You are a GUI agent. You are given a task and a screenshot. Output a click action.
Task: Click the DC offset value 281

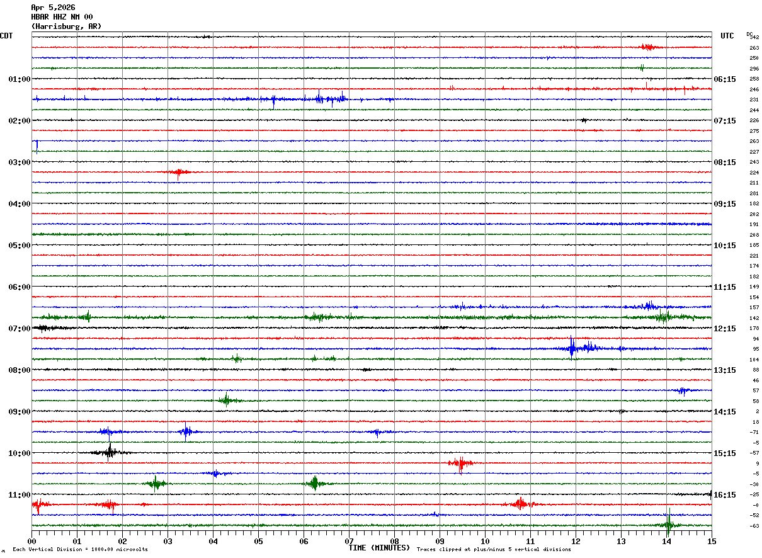754,193
